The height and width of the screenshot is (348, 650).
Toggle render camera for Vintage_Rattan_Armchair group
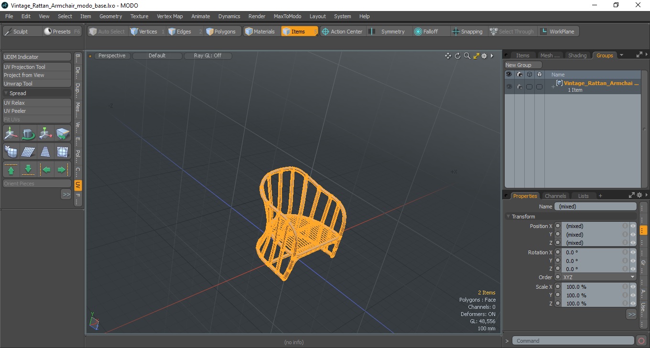pos(519,87)
